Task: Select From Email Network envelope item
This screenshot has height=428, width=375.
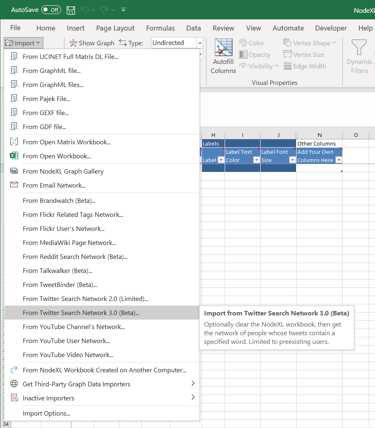Action: point(54,185)
